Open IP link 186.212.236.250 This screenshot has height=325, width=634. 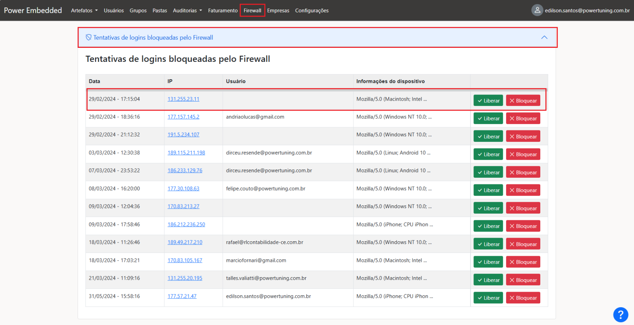pyautogui.click(x=186, y=224)
